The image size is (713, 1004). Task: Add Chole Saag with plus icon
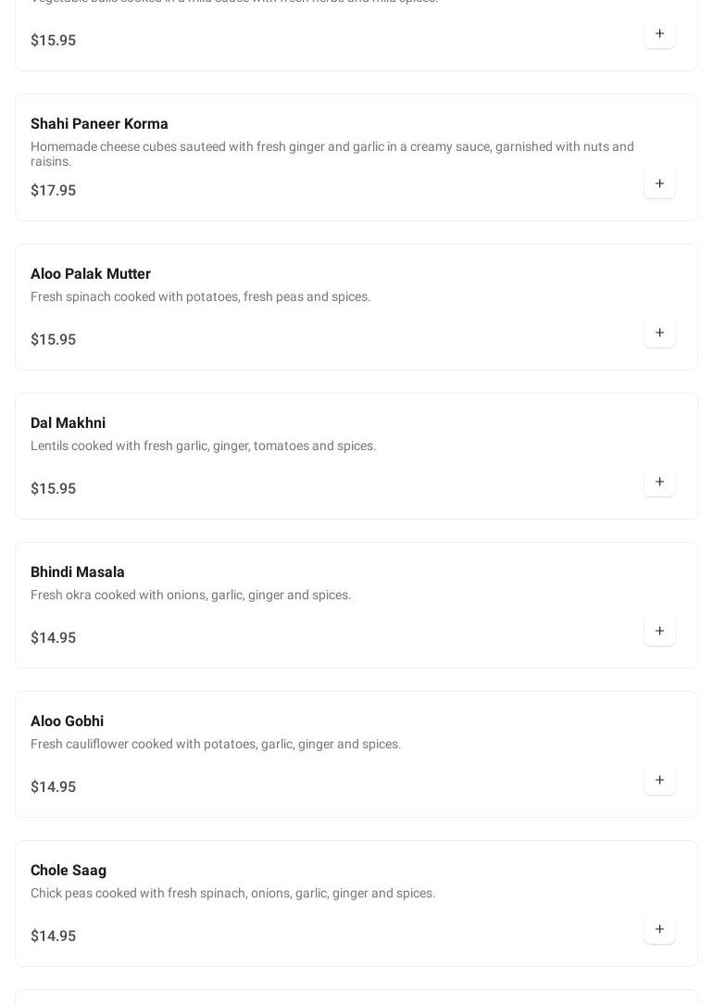tap(659, 929)
